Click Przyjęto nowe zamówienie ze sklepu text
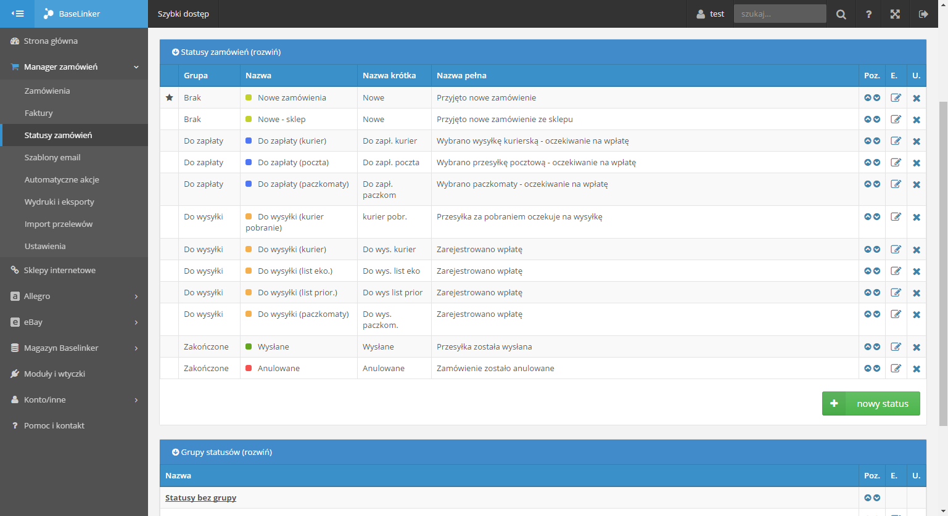Screen dimensions: 948x516 505,119
